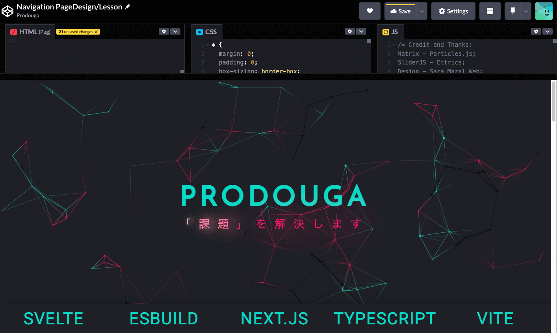Change editor view layout

(490, 11)
